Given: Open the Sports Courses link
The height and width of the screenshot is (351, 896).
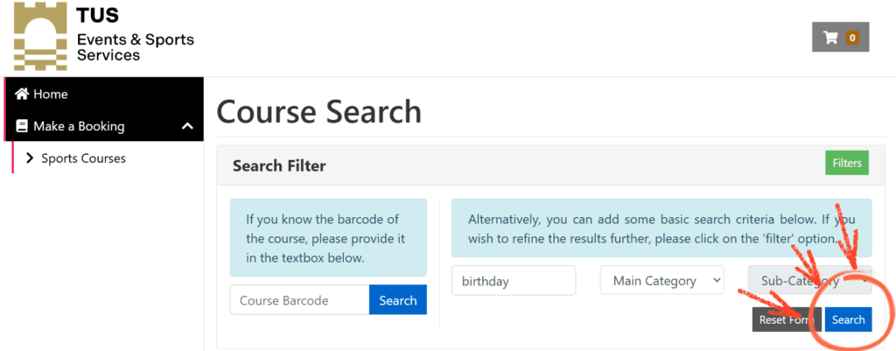Looking at the screenshot, I should pos(83,158).
